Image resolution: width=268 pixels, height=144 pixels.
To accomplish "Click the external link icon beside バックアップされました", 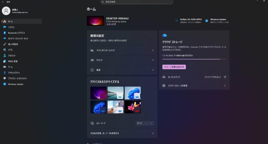I will click(225, 77).
